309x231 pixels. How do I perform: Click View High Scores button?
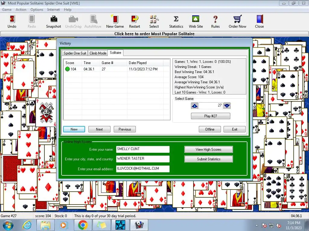click(209, 149)
